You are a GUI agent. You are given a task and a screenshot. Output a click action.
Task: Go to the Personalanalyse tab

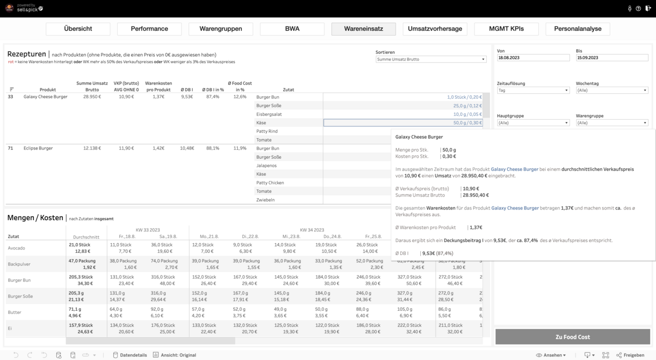578,29
